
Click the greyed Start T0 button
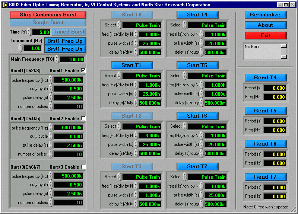tap(132, 15)
